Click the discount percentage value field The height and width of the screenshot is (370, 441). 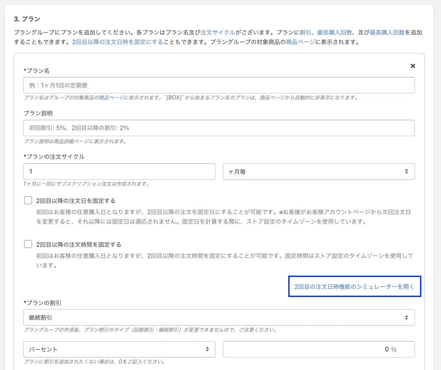click(319, 349)
